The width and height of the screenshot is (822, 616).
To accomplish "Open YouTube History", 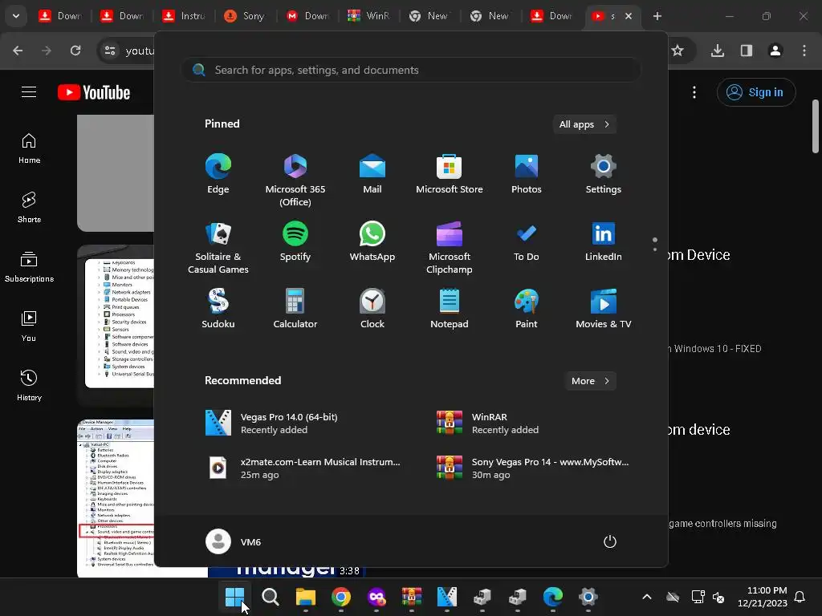I will point(29,386).
